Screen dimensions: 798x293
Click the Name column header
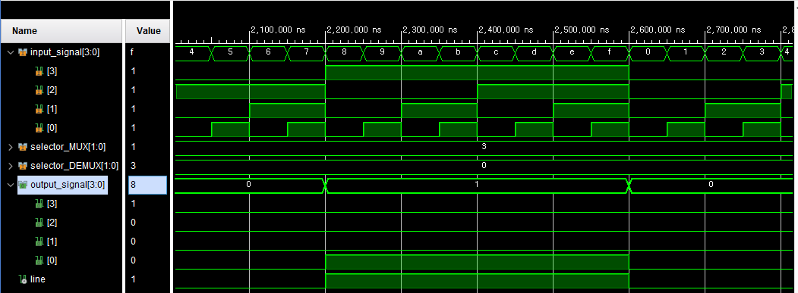pos(61,31)
